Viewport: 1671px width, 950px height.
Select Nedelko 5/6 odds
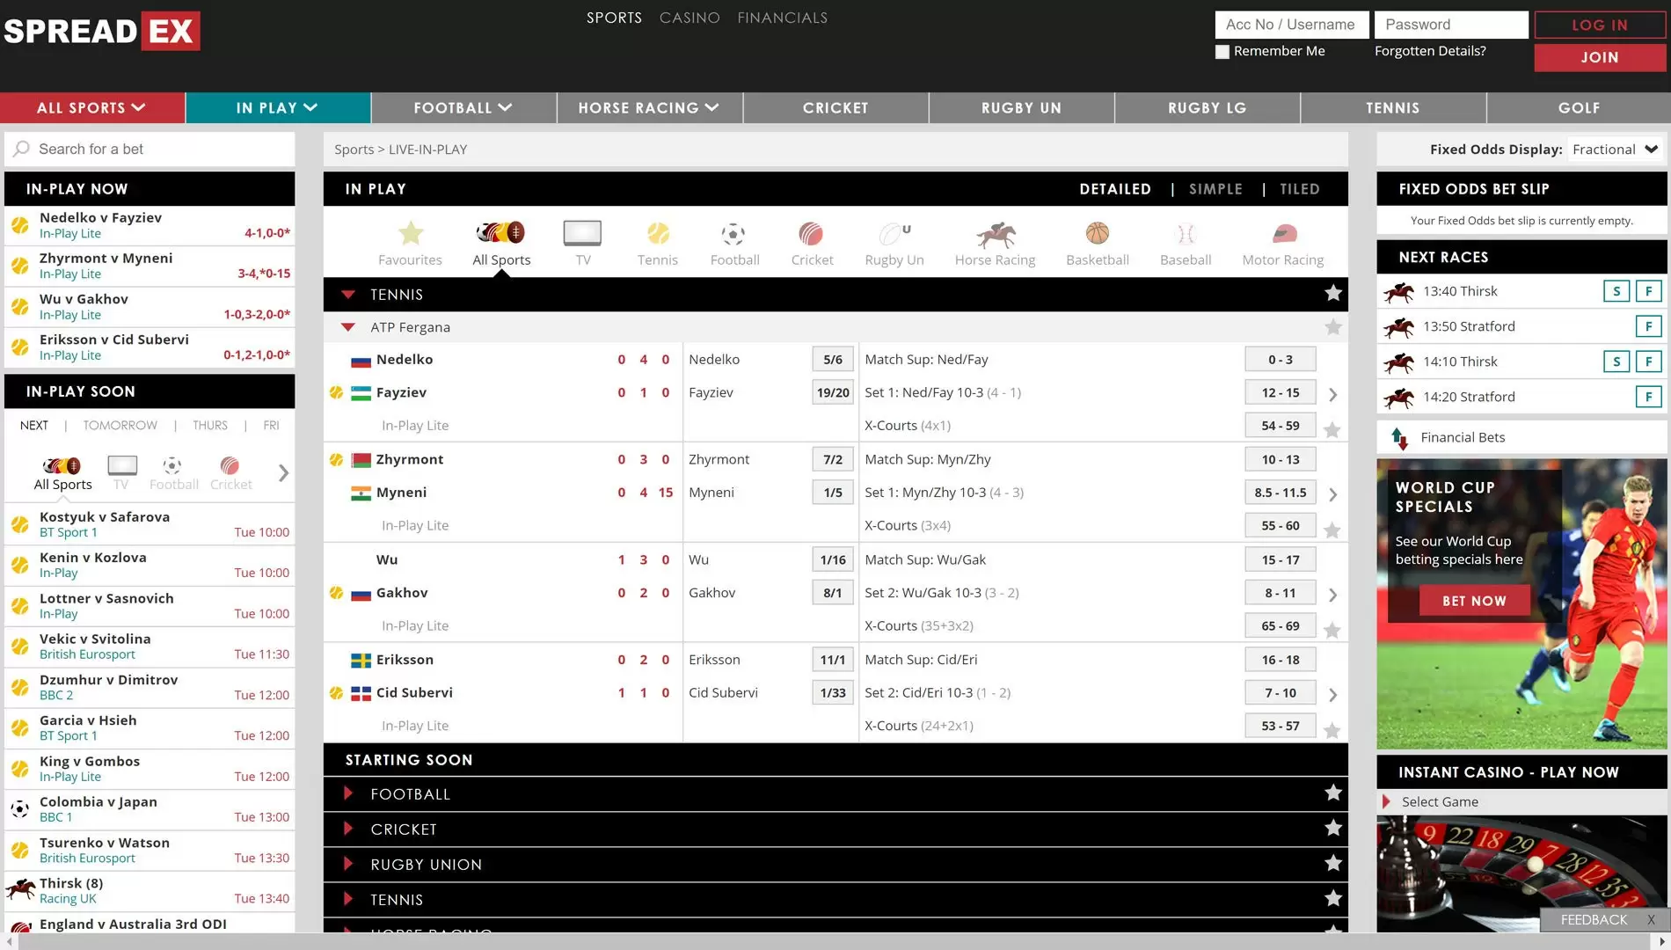(833, 359)
